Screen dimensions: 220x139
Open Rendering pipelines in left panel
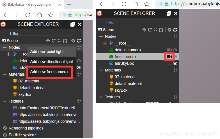tap(26, 128)
